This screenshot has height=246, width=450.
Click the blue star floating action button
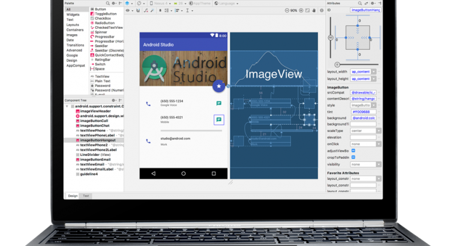pyautogui.click(x=219, y=86)
